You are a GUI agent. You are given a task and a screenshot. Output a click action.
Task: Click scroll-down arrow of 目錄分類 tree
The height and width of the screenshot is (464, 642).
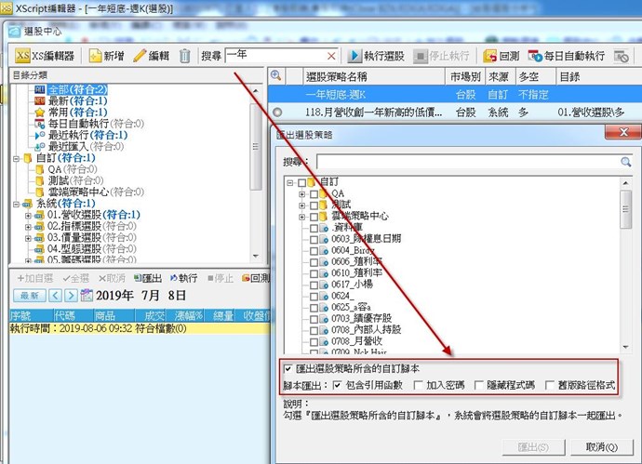(256, 256)
